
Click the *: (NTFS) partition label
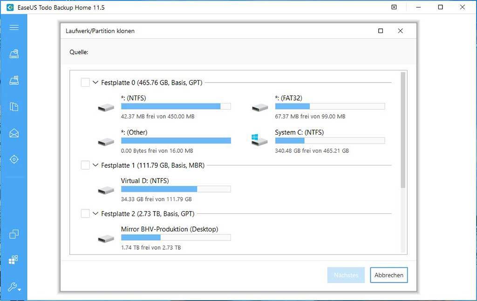pyautogui.click(x=134, y=98)
